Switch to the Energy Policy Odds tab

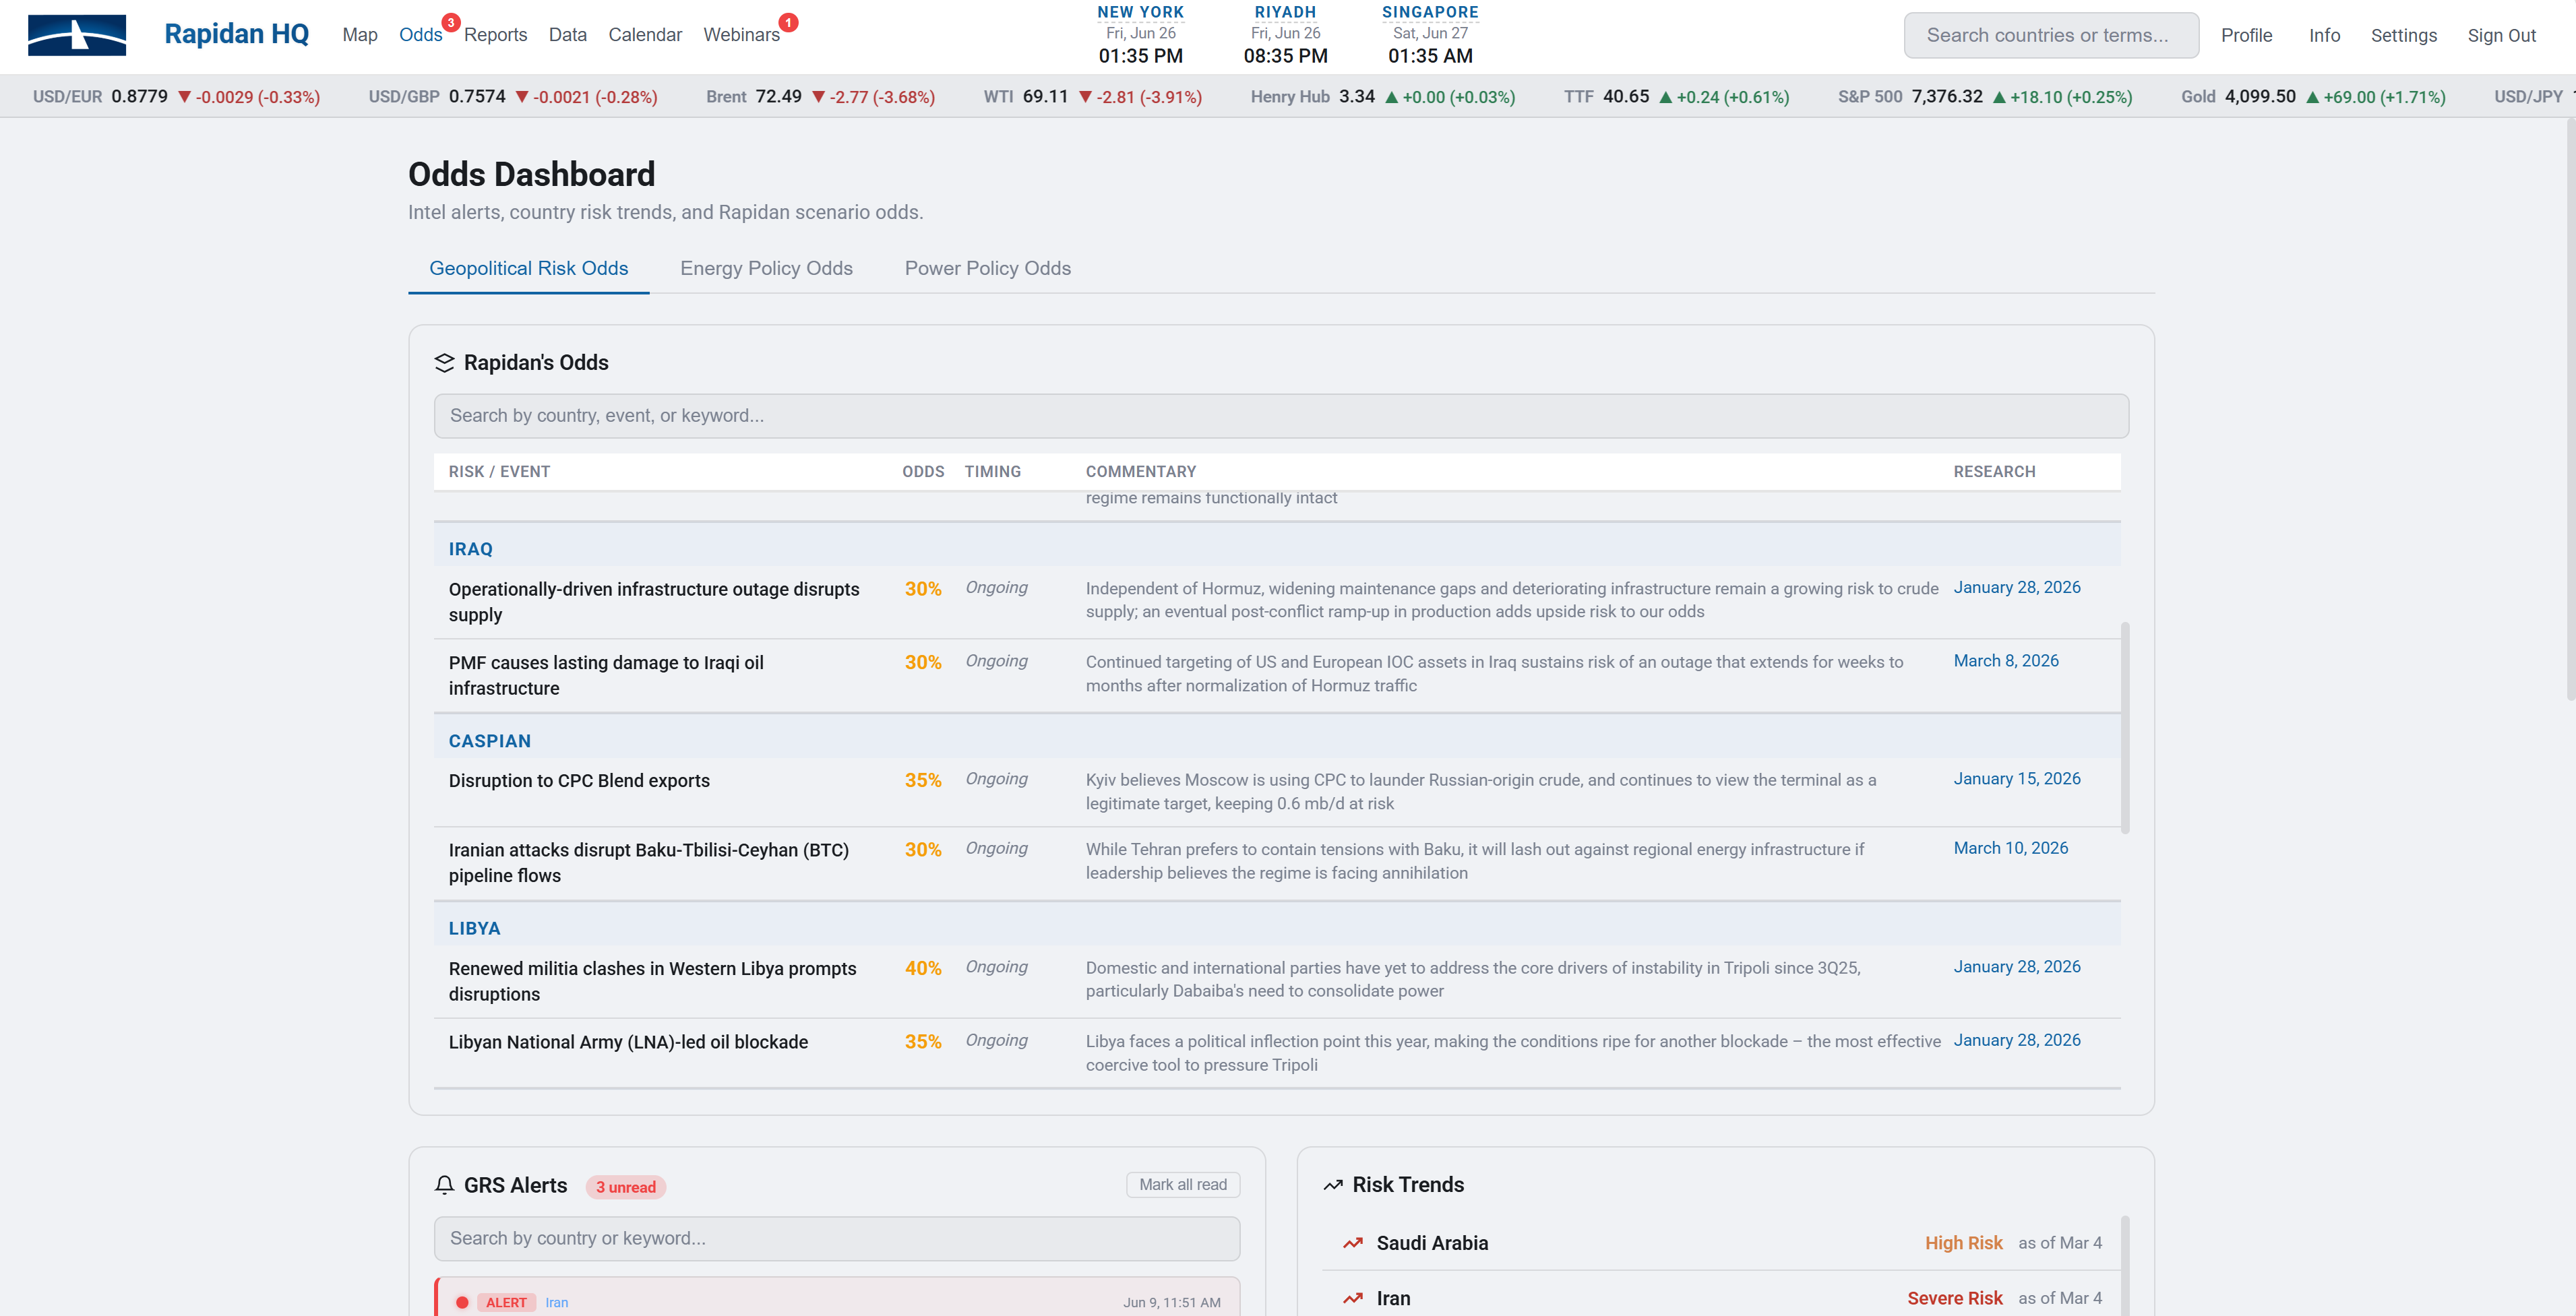click(x=766, y=268)
